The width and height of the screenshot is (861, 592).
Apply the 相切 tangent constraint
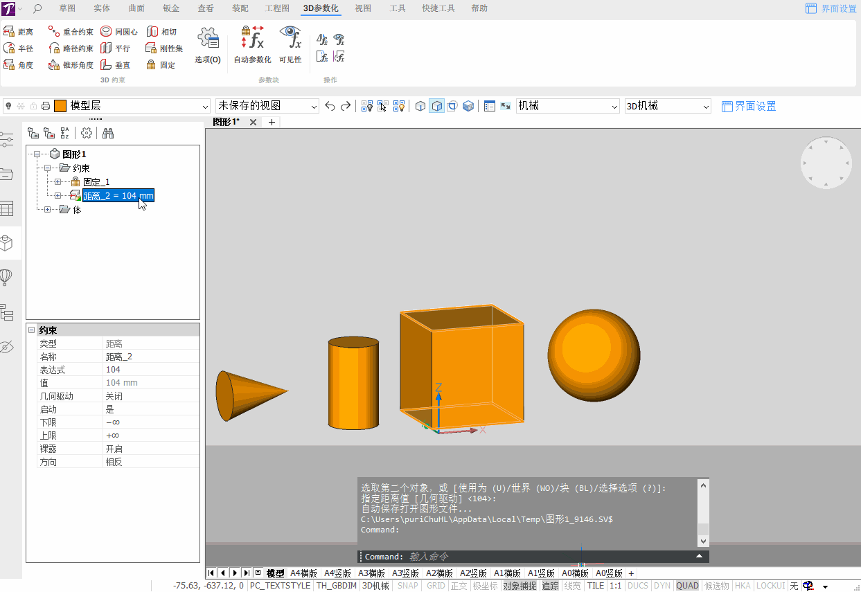pyautogui.click(x=161, y=32)
